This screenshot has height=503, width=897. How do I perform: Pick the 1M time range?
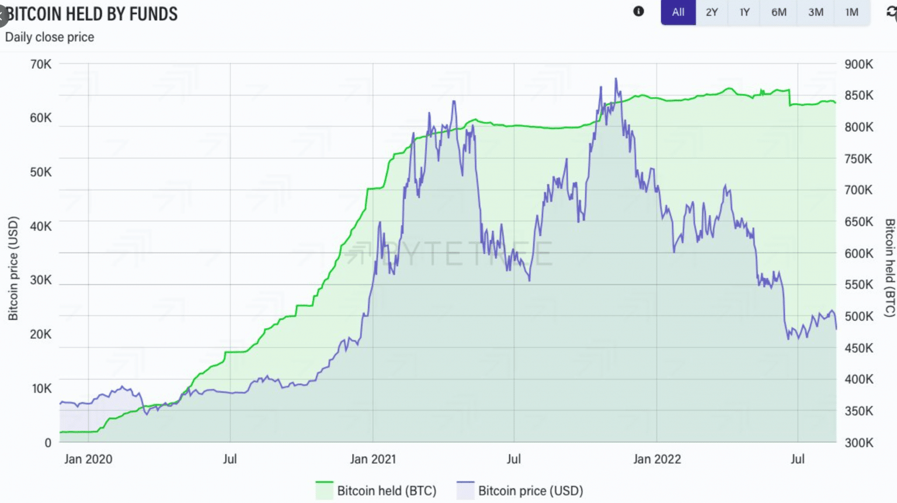pyautogui.click(x=851, y=12)
